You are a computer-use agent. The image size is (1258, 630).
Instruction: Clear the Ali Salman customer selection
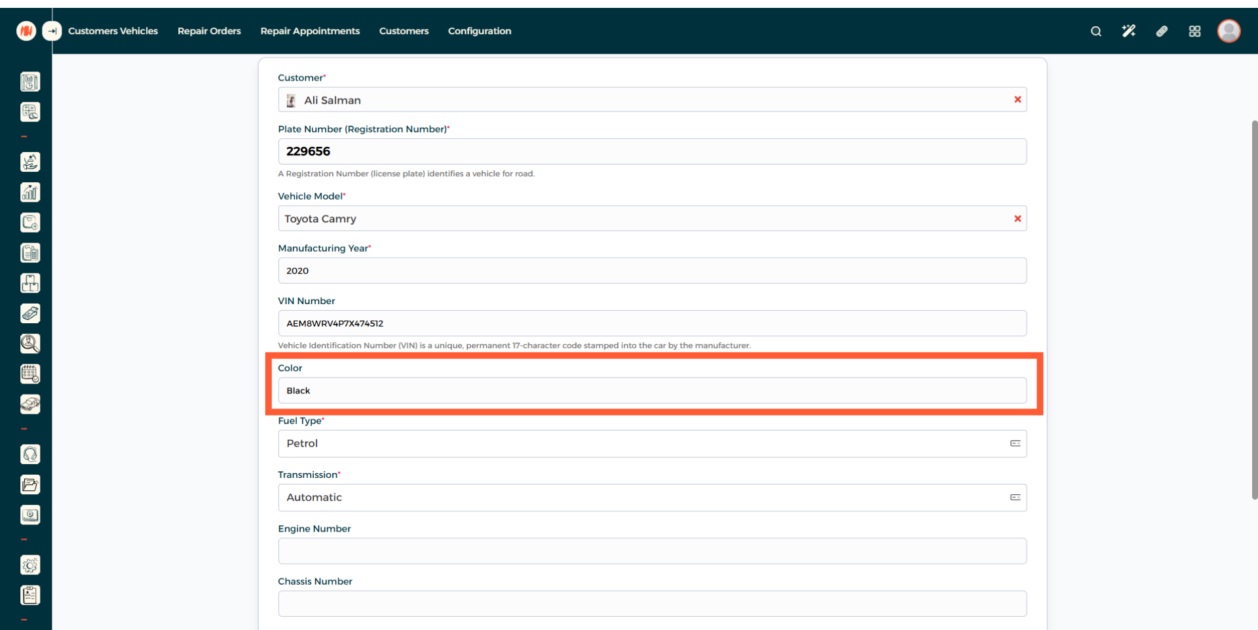tap(1018, 100)
